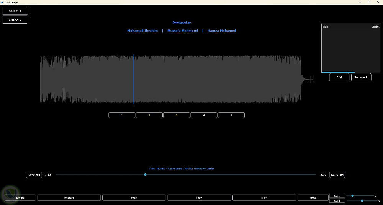This screenshot has width=383, height=205.
Task: Click the Remove Pl button
Action: click(x=361, y=77)
